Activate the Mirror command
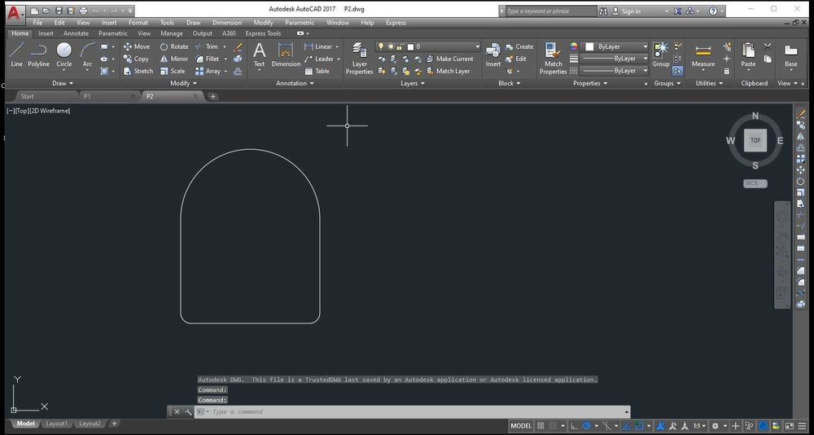 click(x=174, y=59)
